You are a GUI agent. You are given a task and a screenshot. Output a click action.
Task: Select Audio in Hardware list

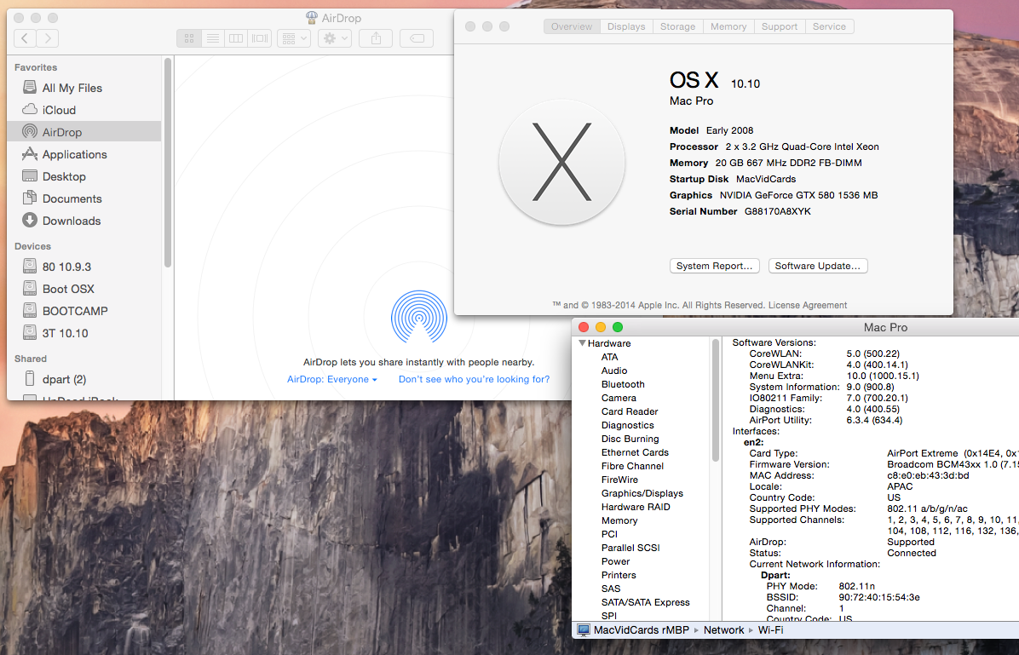[x=614, y=371]
